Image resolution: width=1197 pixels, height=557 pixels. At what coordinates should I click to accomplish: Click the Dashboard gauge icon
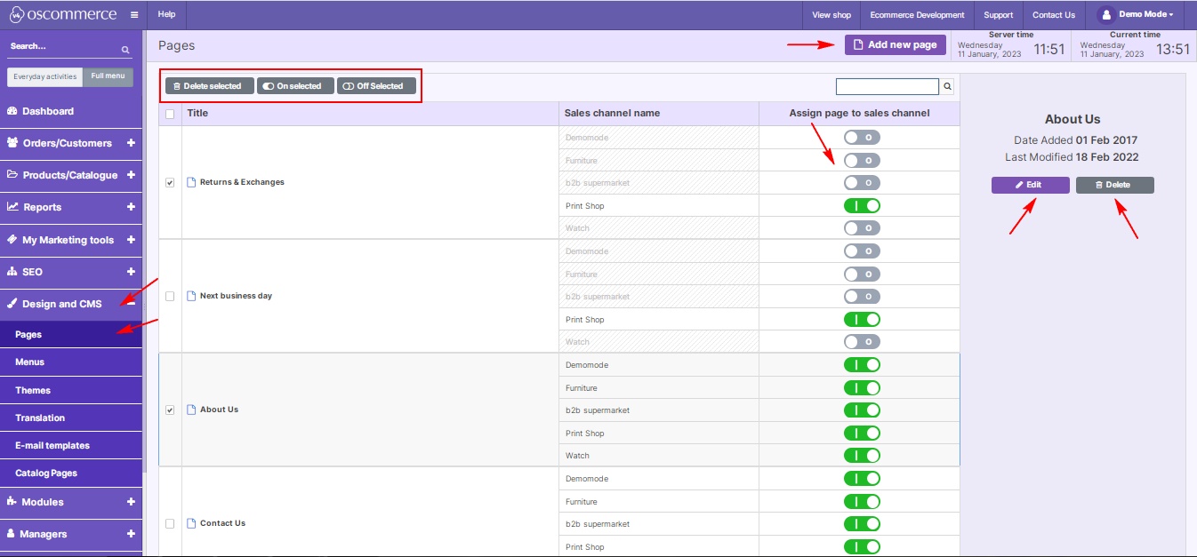12,111
